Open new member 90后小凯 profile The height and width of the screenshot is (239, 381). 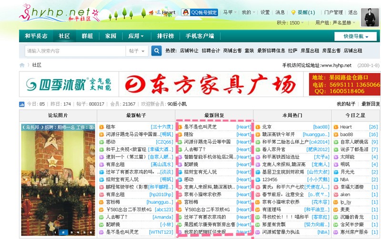click(177, 104)
